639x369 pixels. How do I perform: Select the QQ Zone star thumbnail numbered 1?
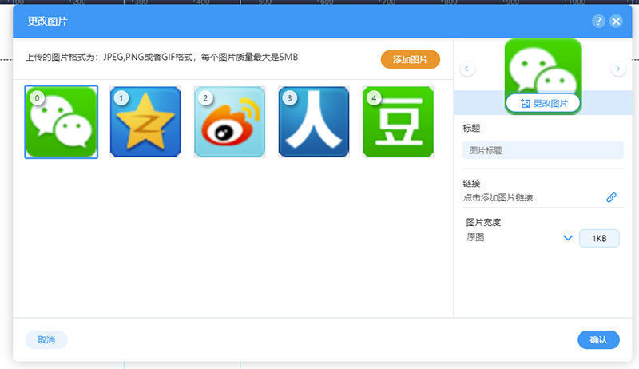tap(145, 121)
